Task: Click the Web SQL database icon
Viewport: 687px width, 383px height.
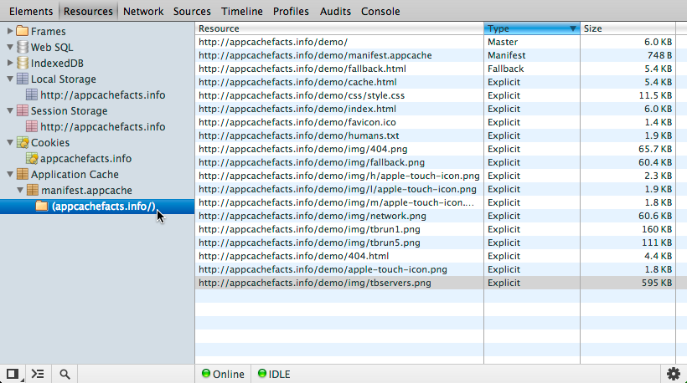Action: pos(23,47)
